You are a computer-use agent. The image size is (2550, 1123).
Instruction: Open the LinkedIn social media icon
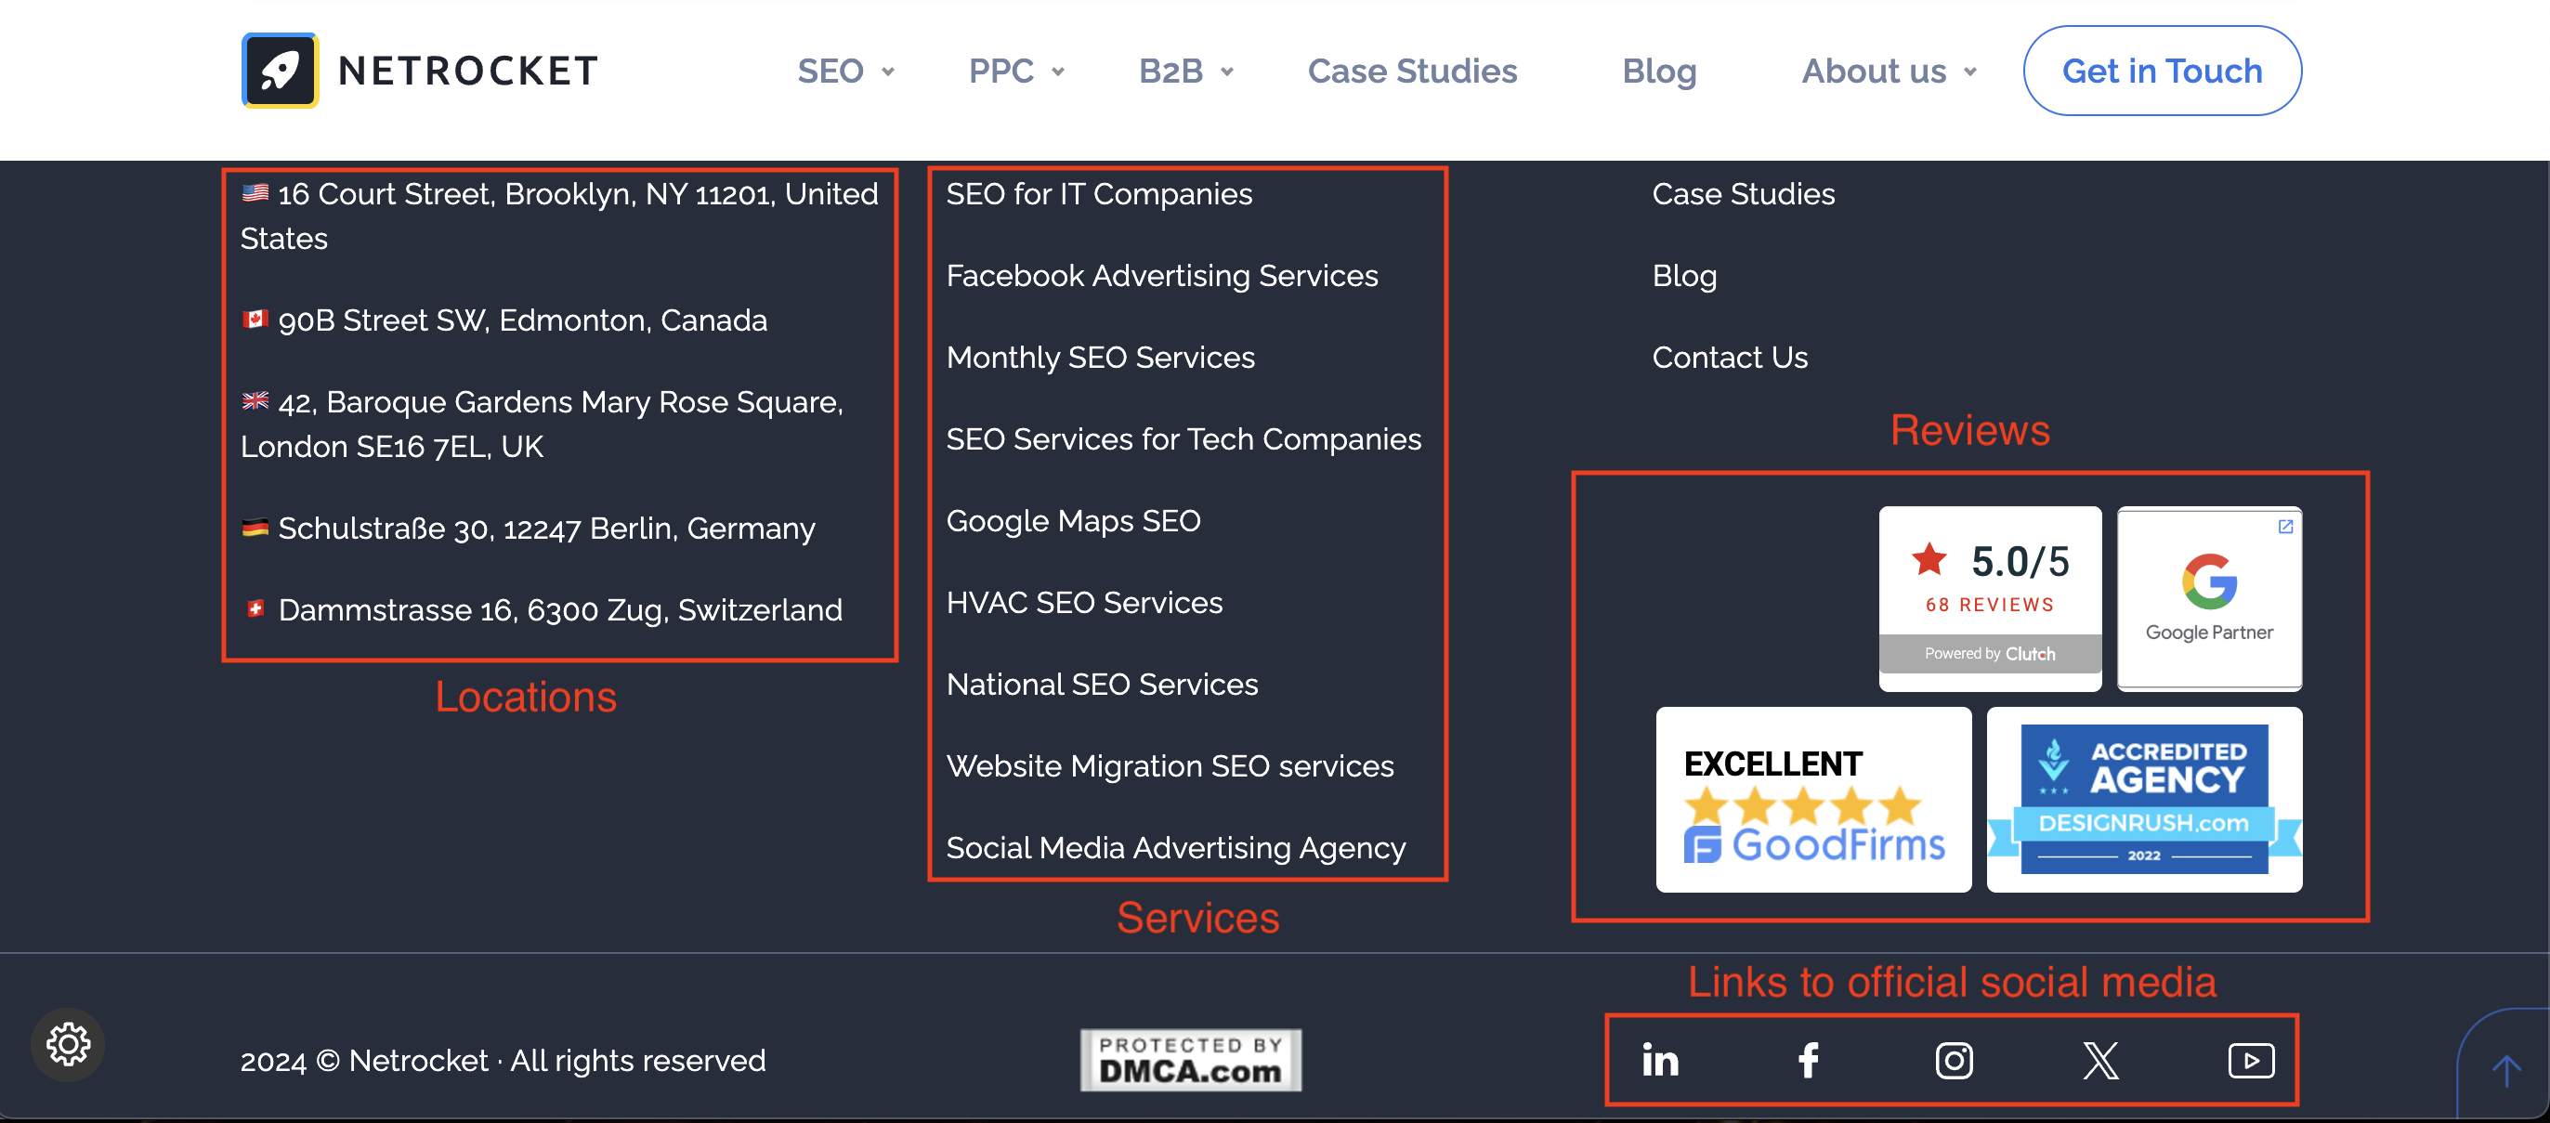[1660, 1060]
